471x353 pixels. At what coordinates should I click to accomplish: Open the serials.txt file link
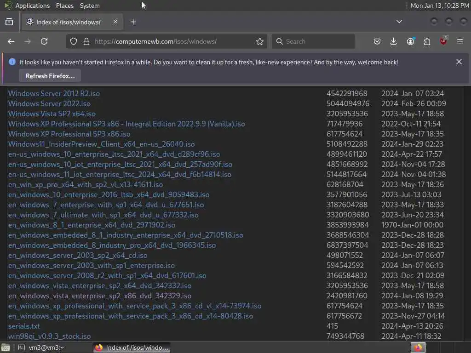click(x=24, y=326)
